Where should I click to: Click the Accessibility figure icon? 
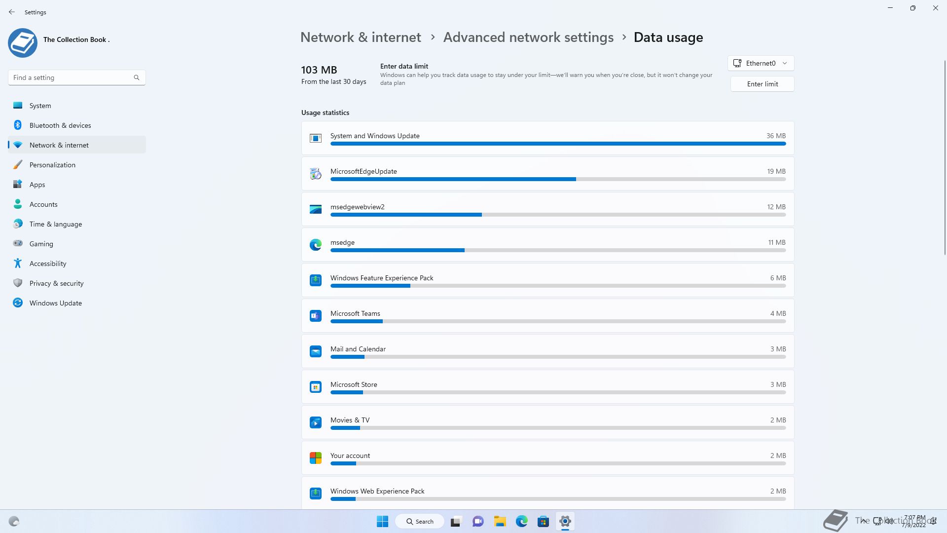click(x=18, y=264)
